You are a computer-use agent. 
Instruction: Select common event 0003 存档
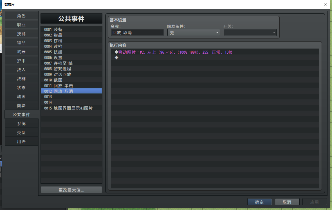pyautogui.click(x=71, y=40)
